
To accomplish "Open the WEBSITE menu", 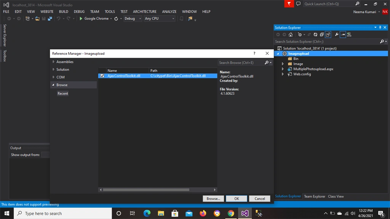I will point(47,12).
